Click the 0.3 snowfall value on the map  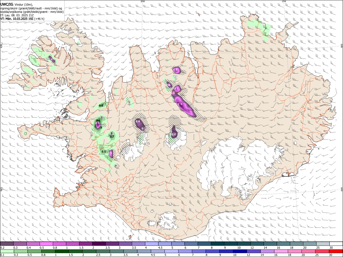point(143,128)
